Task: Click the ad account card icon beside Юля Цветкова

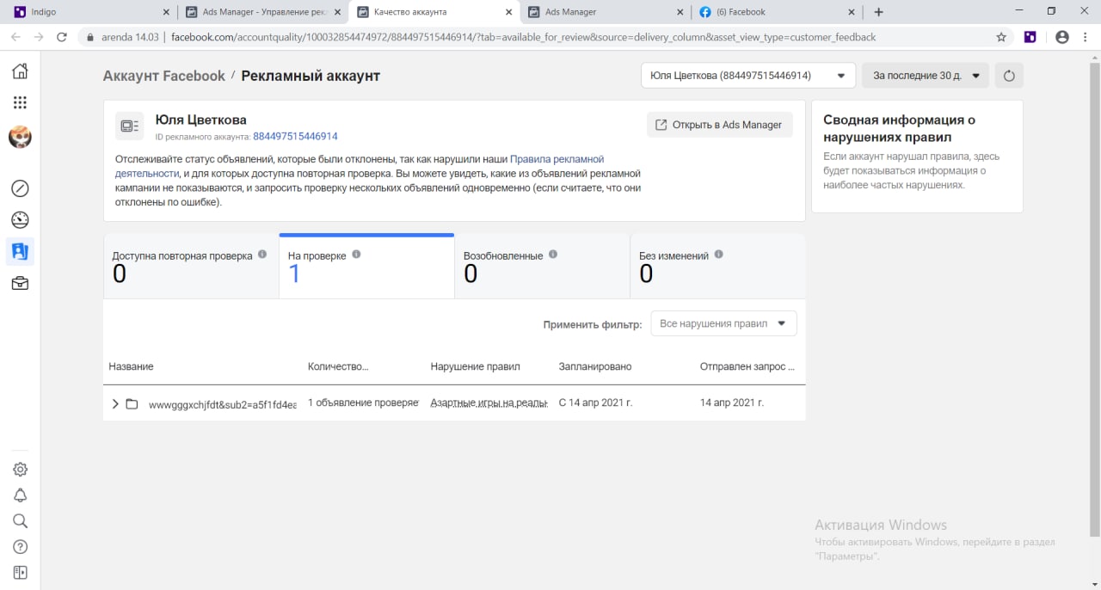Action: point(130,126)
